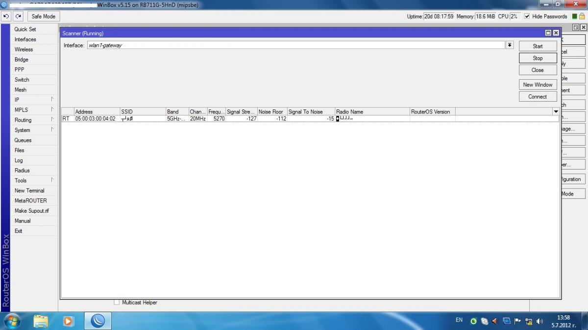588x330 pixels.
Task: Open the table column chooser dropdown
Action: click(x=556, y=111)
